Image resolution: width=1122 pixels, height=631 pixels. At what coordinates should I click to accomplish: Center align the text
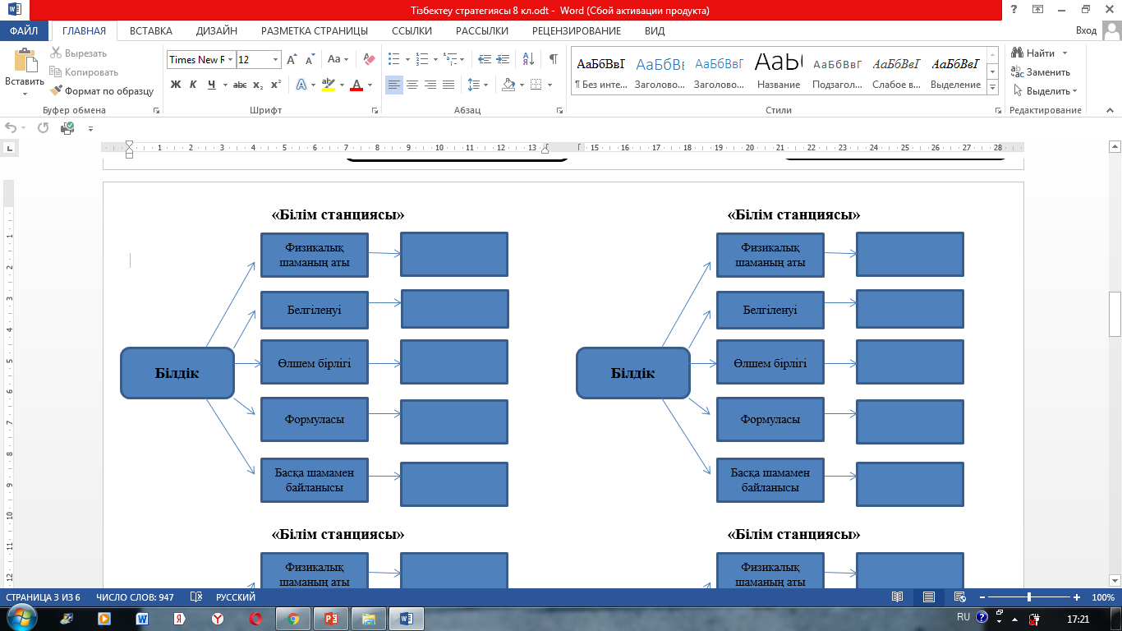click(x=412, y=85)
